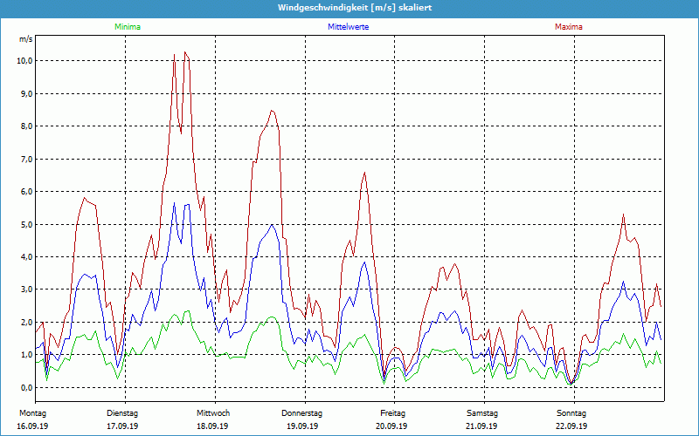Click the date 20.09.19
Image resolution: width=699 pixels, height=436 pixels.
click(x=391, y=426)
